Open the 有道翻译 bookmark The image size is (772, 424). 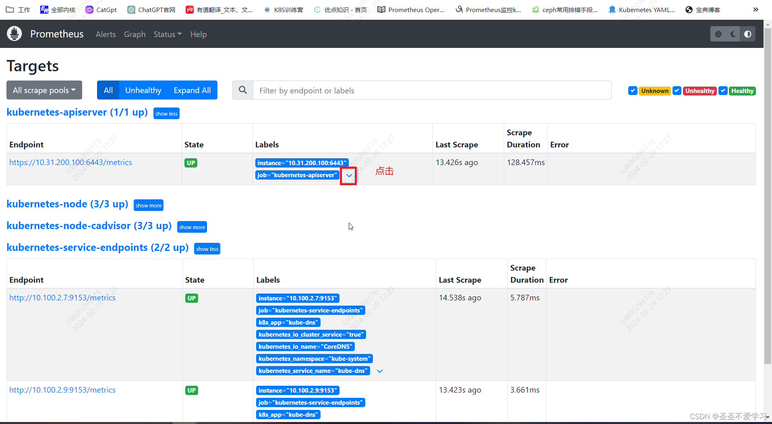pos(219,10)
